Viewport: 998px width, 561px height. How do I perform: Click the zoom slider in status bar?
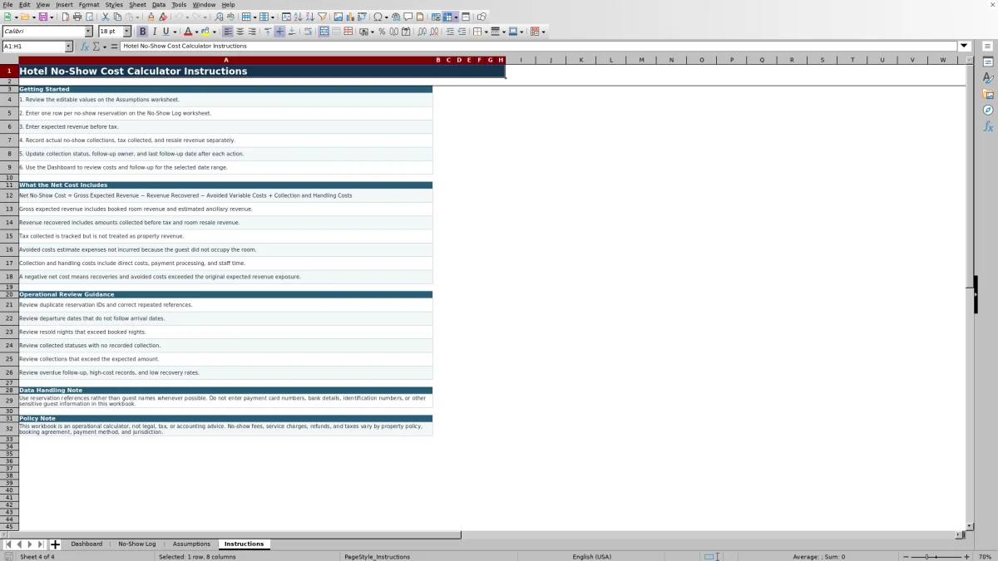tap(936, 556)
